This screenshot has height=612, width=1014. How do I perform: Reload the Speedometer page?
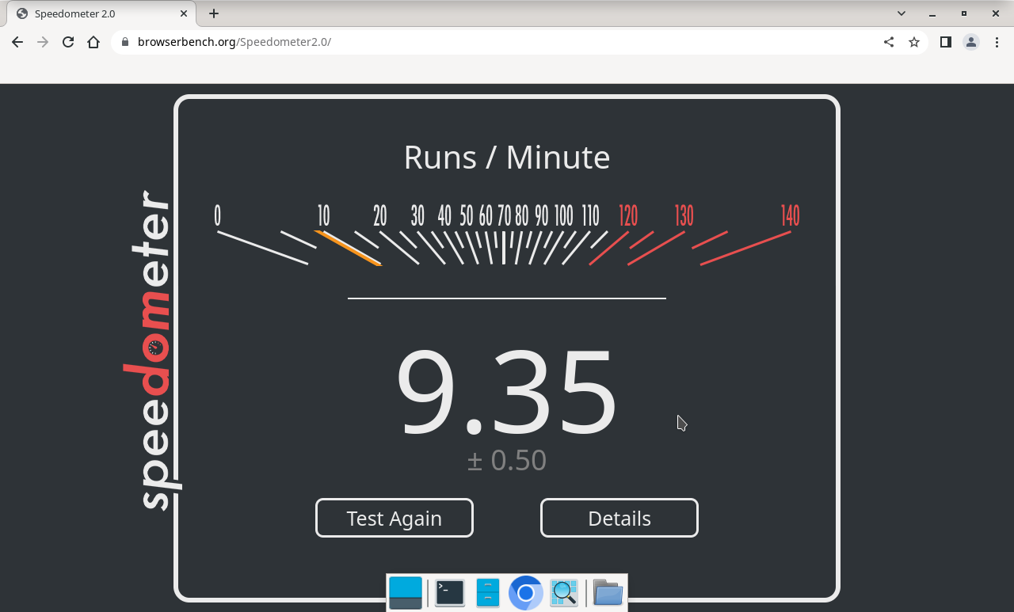68,42
